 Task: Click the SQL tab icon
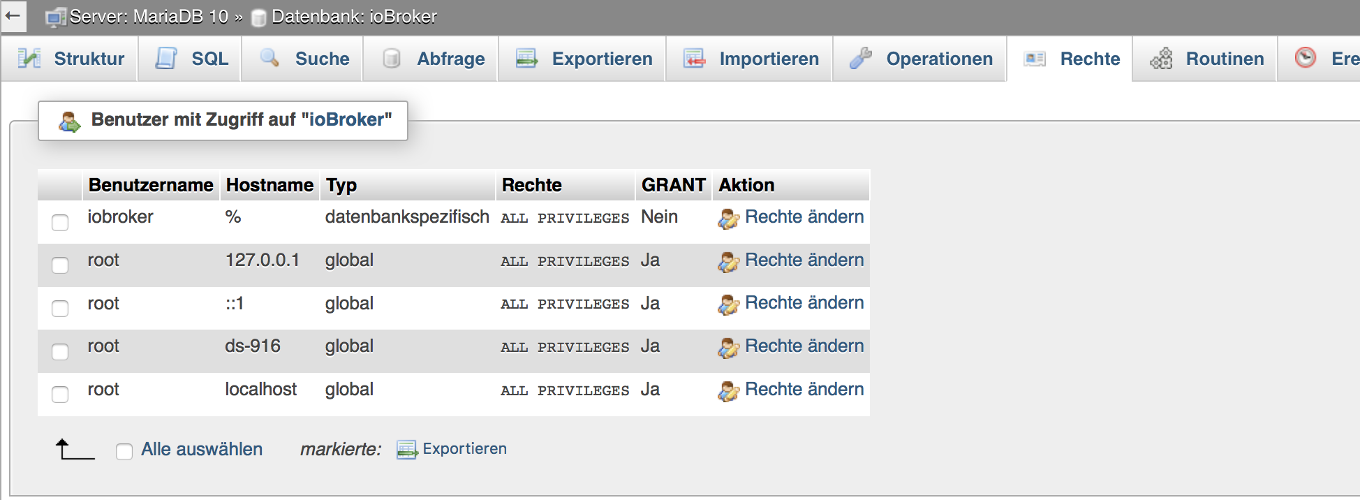click(x=166, y=58)
